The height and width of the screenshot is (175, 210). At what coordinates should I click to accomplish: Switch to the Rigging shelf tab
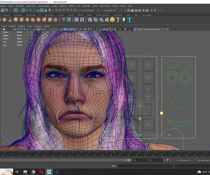6,15
